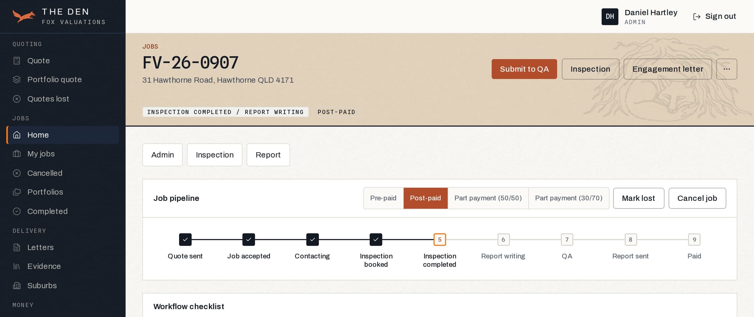This screenshot has height=317, width=754.
Task: Click pipeline step 7 QA marker
Action: (567, 240)
